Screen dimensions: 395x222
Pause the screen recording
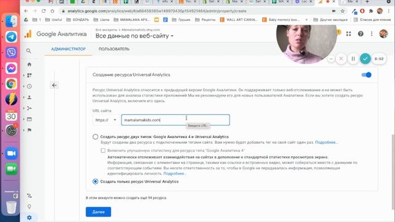pos(353,59)
